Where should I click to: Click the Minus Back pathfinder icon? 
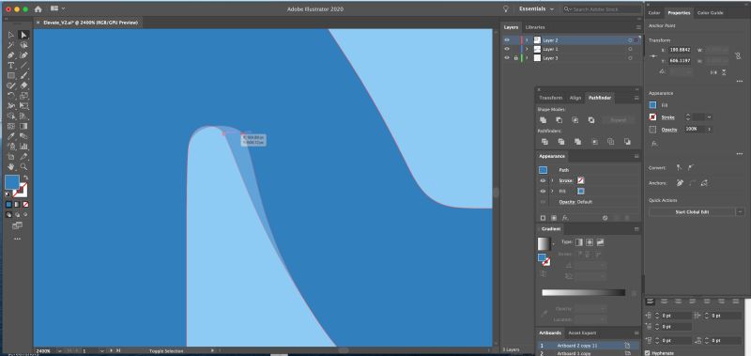[627, 141]
